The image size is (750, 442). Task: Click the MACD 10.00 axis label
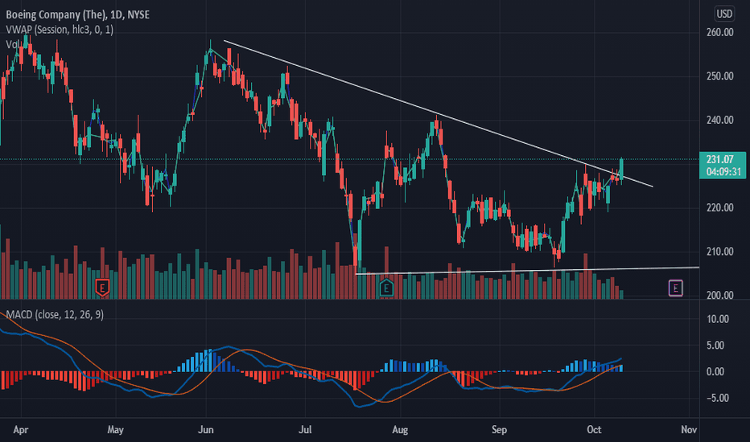pyautogui.click(x=718, y=319)
